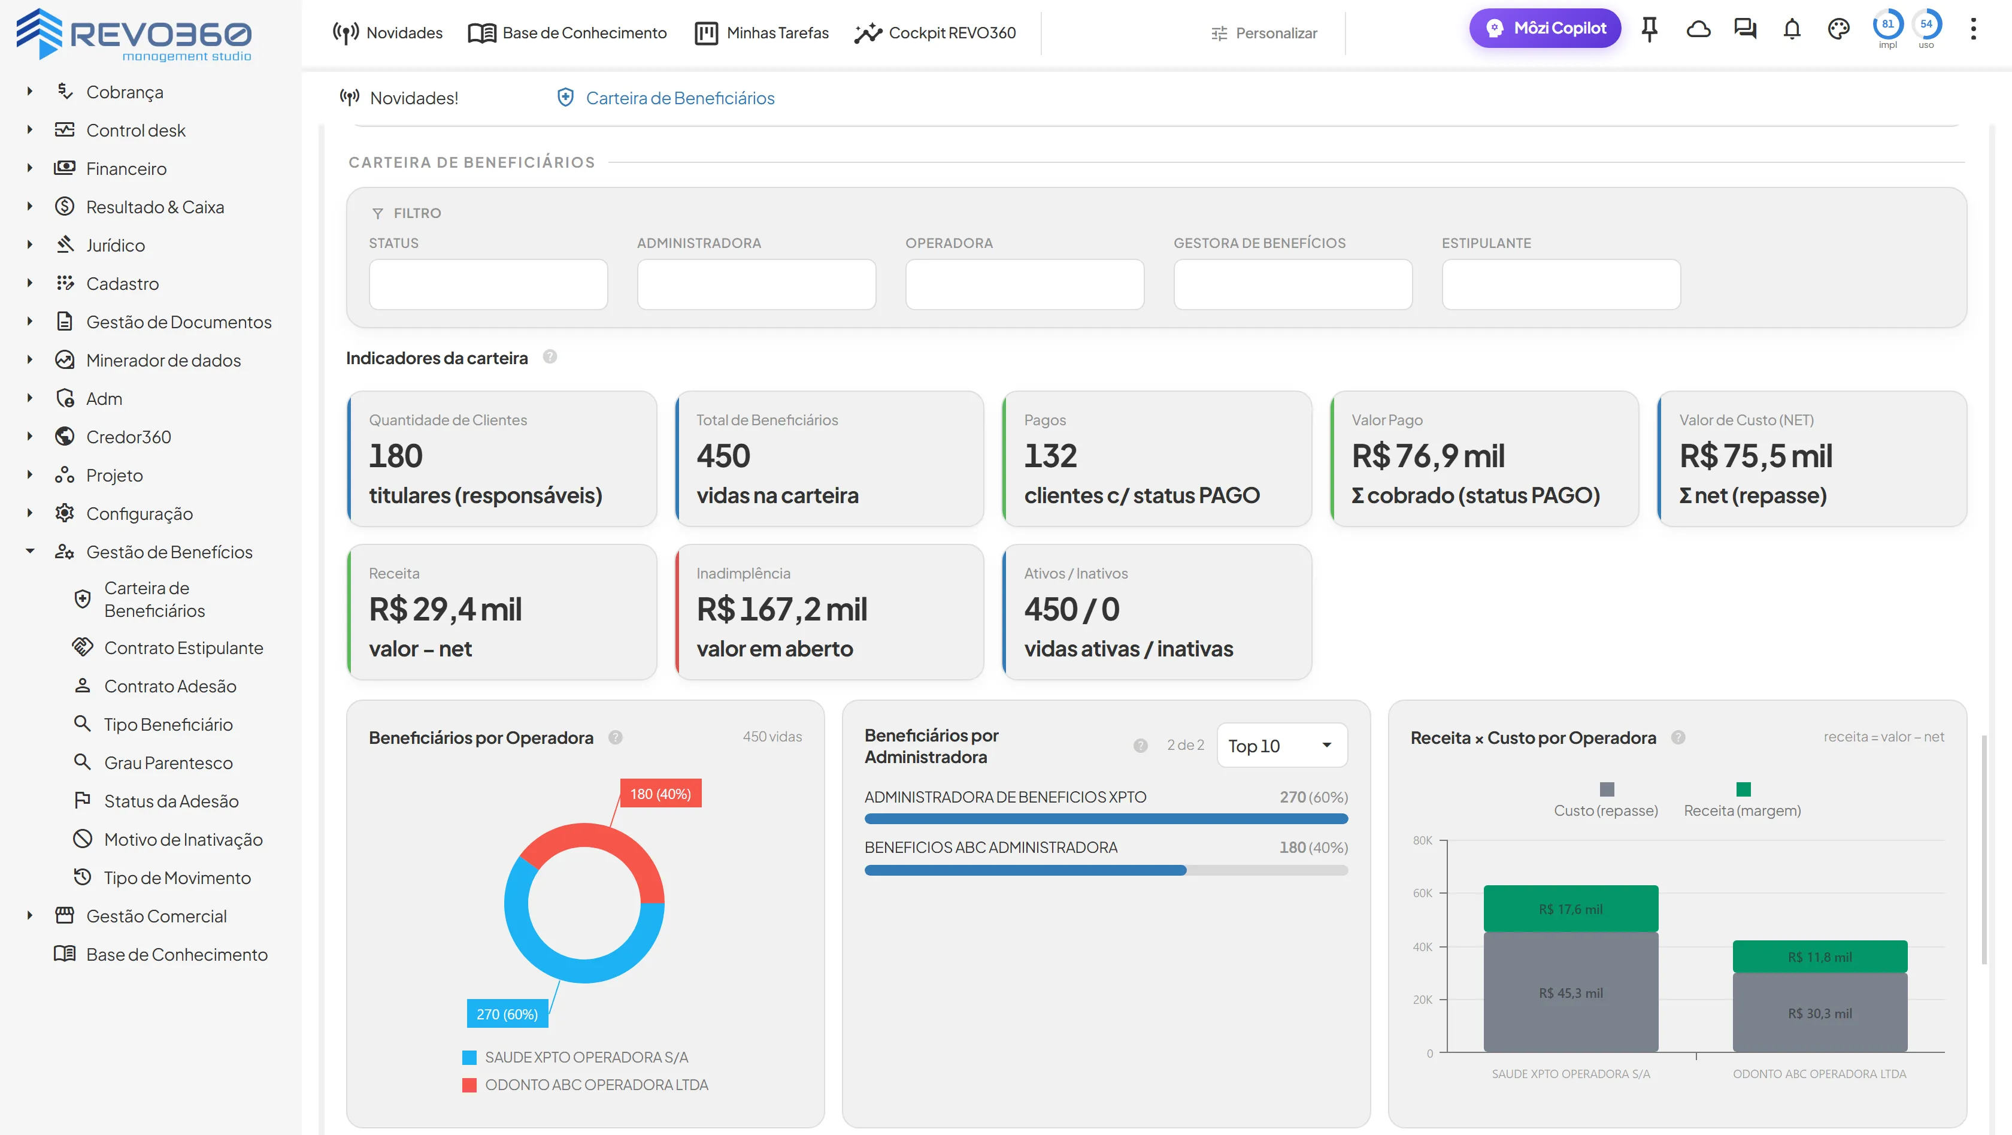The image size is (2012, 1135).
Task: Click help icon beside Indicadores da carteira
Action: pyautogui.click(x=550, y=357)
